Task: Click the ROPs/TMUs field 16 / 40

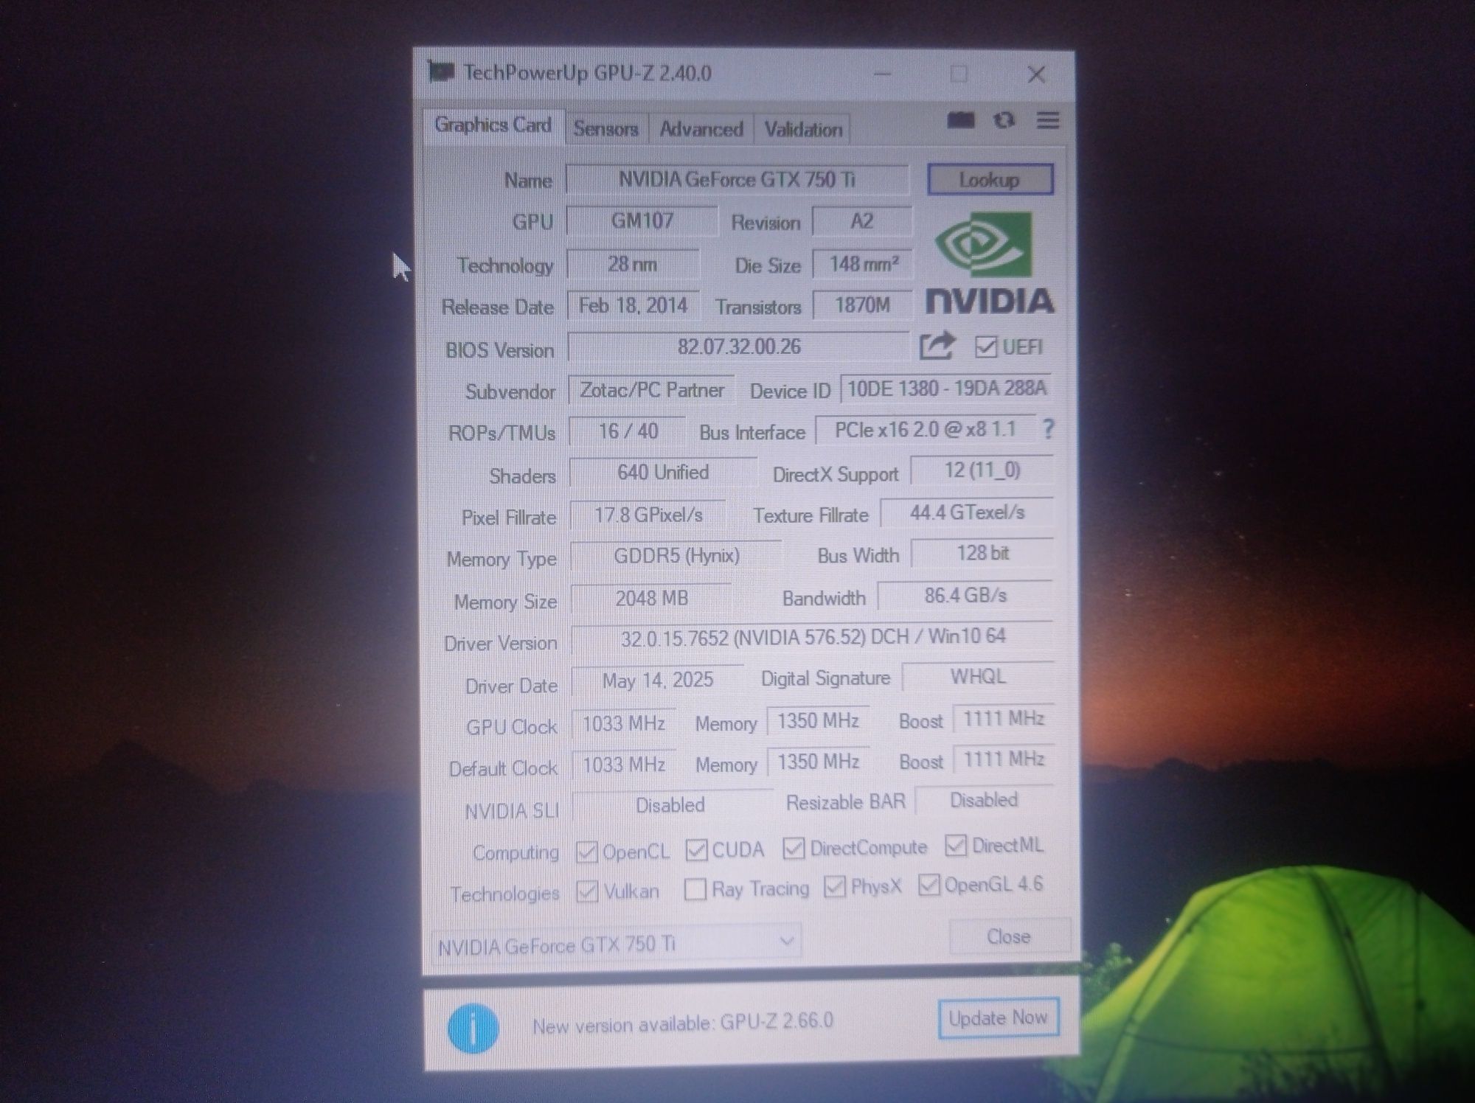Action: [x=628, y=431]
